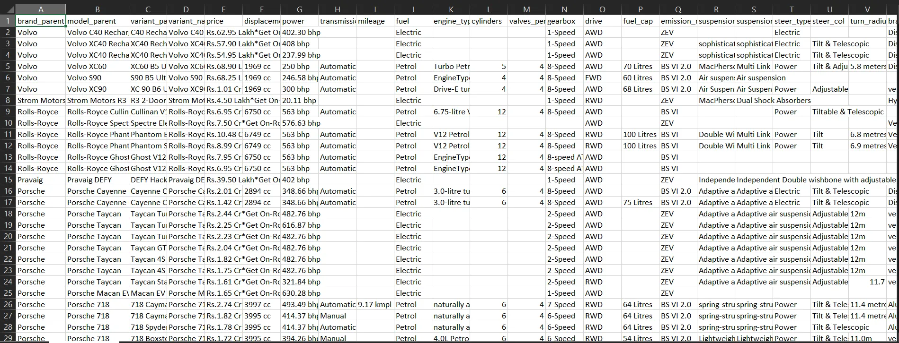This screenshot has height=343, width=899.
Task: Click the Drive-E engine type cell
Action: [x=451, y=89]
